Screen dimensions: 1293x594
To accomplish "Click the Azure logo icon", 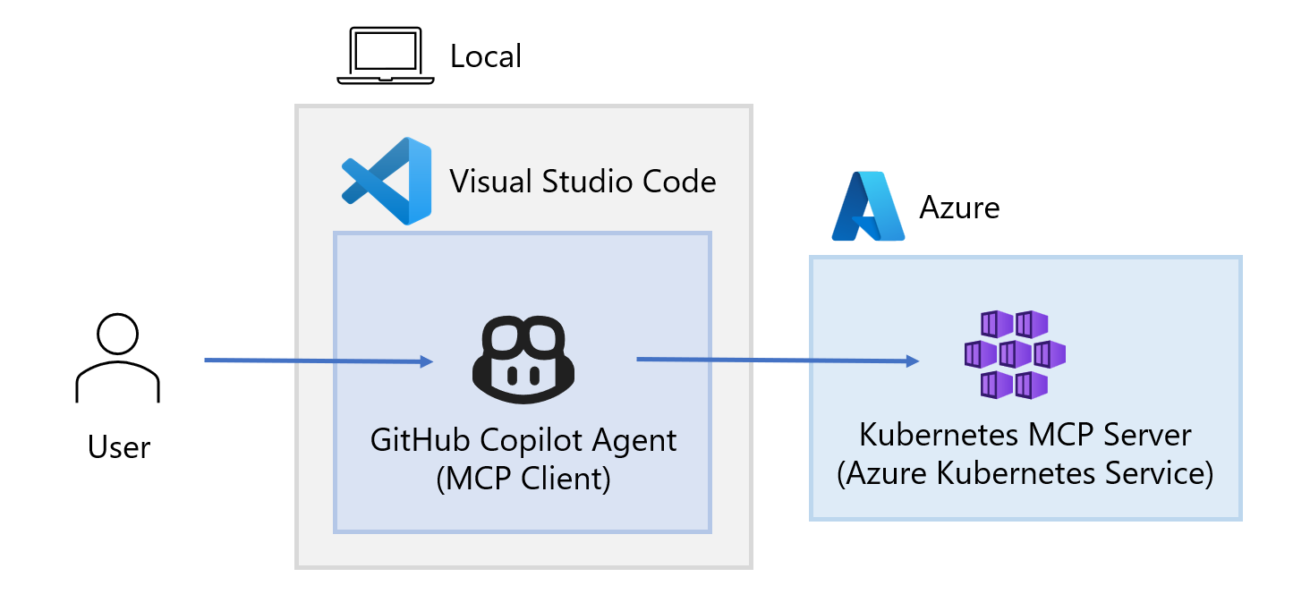I will (868, 207).
